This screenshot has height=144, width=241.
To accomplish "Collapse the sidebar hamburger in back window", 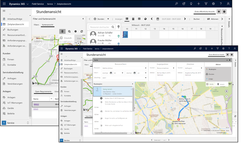I will 4,11.
